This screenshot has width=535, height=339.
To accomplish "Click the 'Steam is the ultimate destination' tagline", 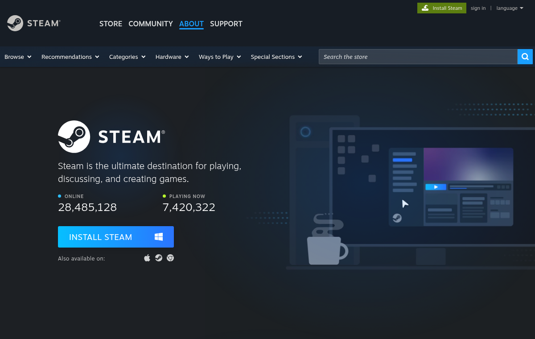I will [x=150, y=172].
